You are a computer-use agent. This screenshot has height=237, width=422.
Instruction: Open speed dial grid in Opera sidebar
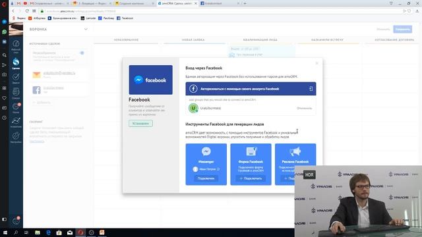pyautogui.click(x=5, y=88)
